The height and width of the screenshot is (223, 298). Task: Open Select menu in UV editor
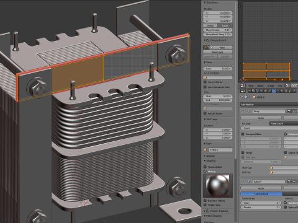point(260,85)
